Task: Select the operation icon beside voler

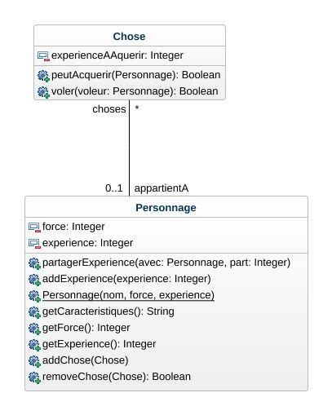Action: point(43,92)
